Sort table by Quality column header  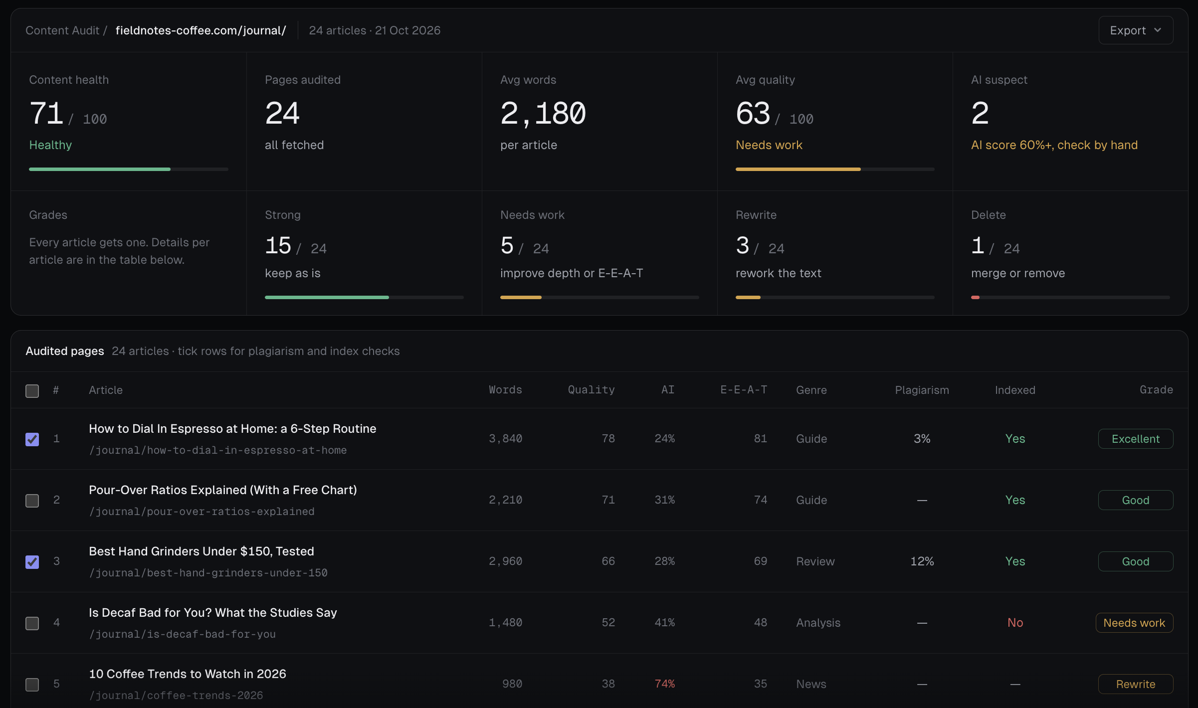[x=591, y=390]
